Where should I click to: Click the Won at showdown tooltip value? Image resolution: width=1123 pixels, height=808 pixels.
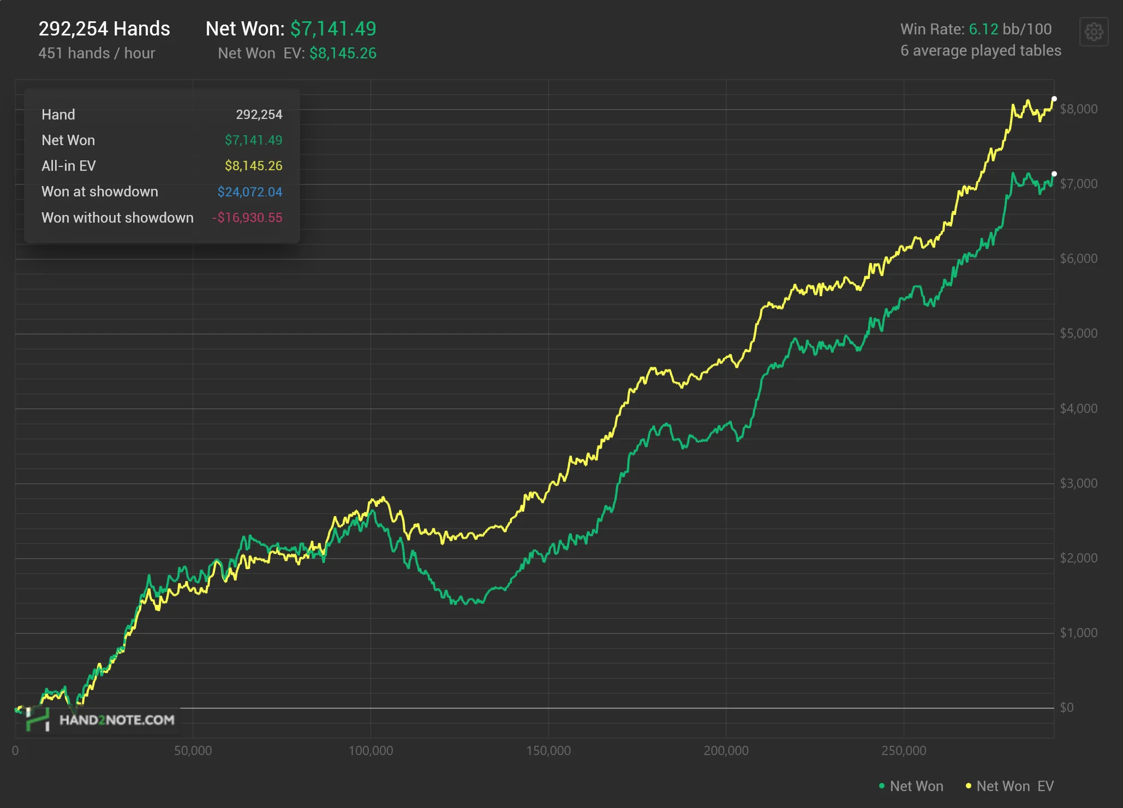(x=250, y=192)
